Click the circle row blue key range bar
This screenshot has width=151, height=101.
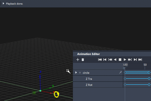[137, 72]
